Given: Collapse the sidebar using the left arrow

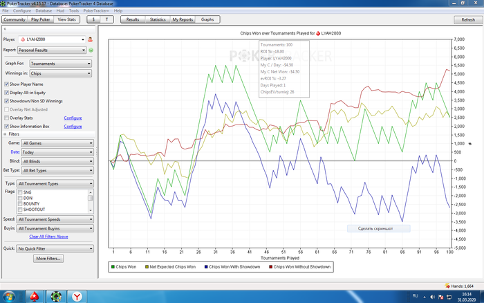Looking at the screenshot, I should click(5, 30).
